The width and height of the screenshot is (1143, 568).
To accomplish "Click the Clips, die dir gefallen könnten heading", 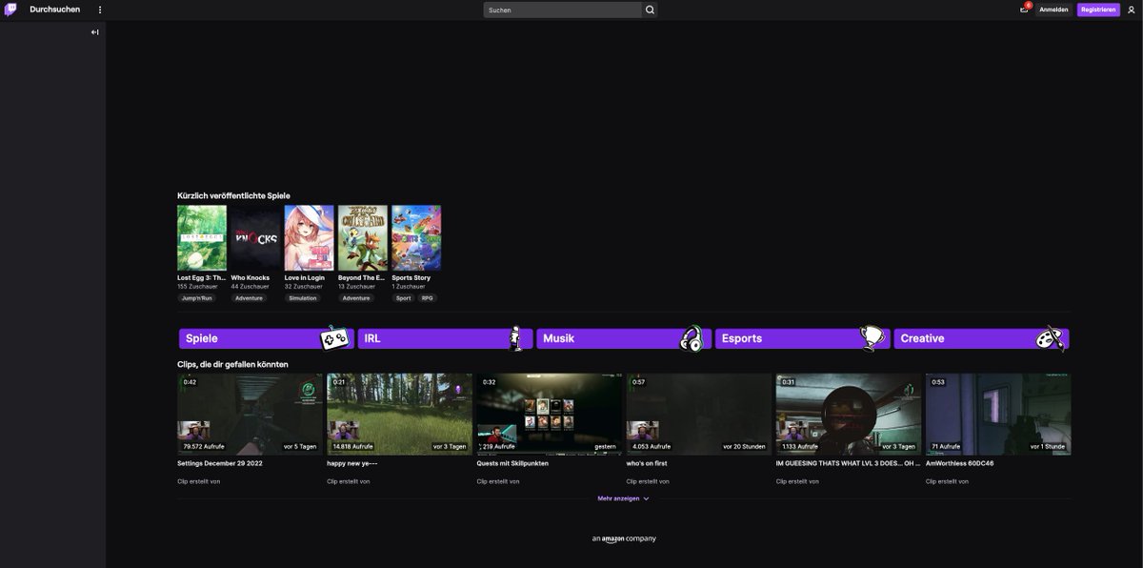I will pyautogui.click(x=232, y=364).
